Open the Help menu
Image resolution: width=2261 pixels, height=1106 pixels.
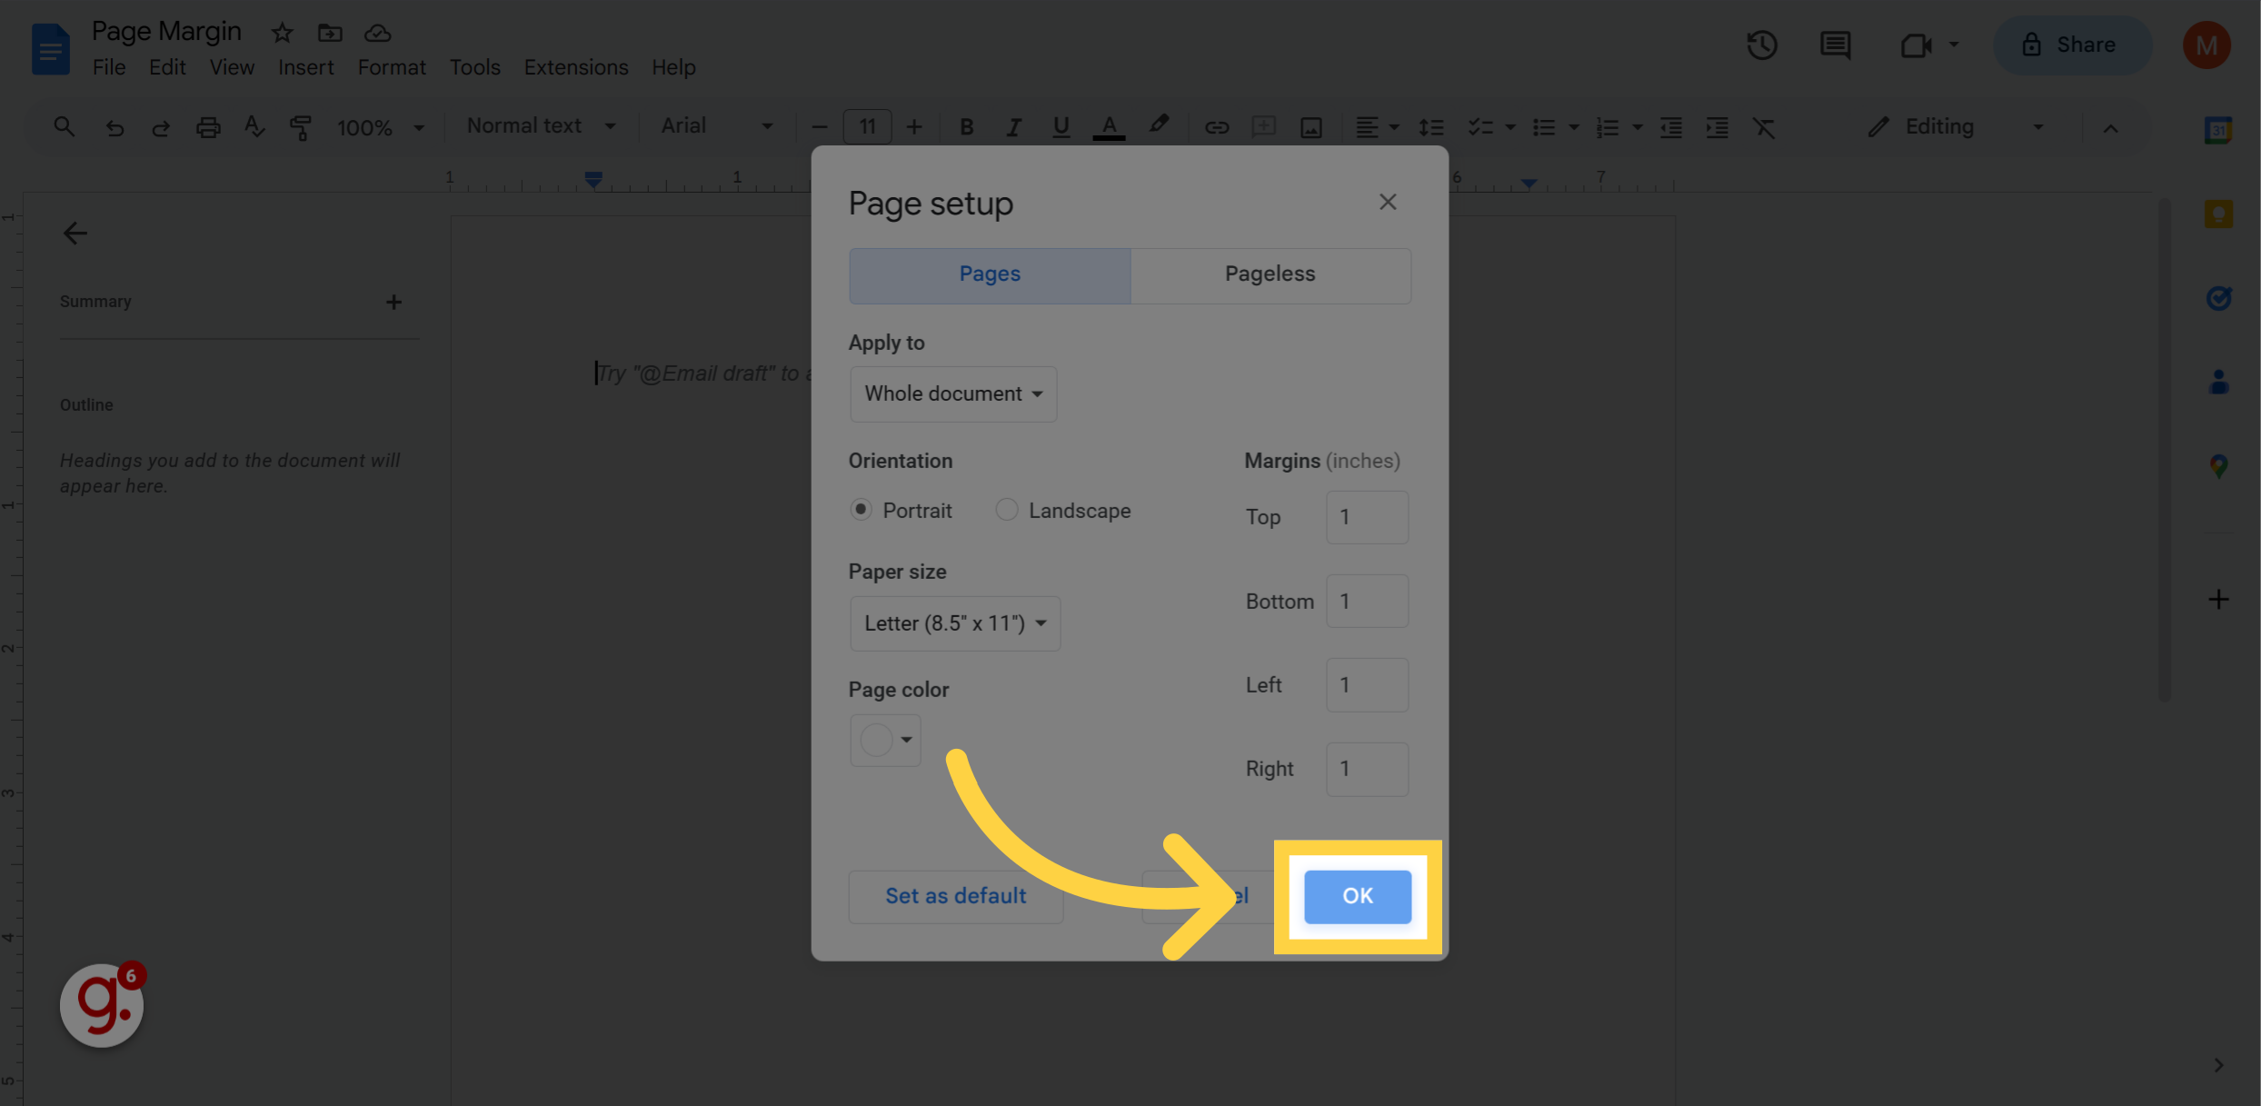673,67
